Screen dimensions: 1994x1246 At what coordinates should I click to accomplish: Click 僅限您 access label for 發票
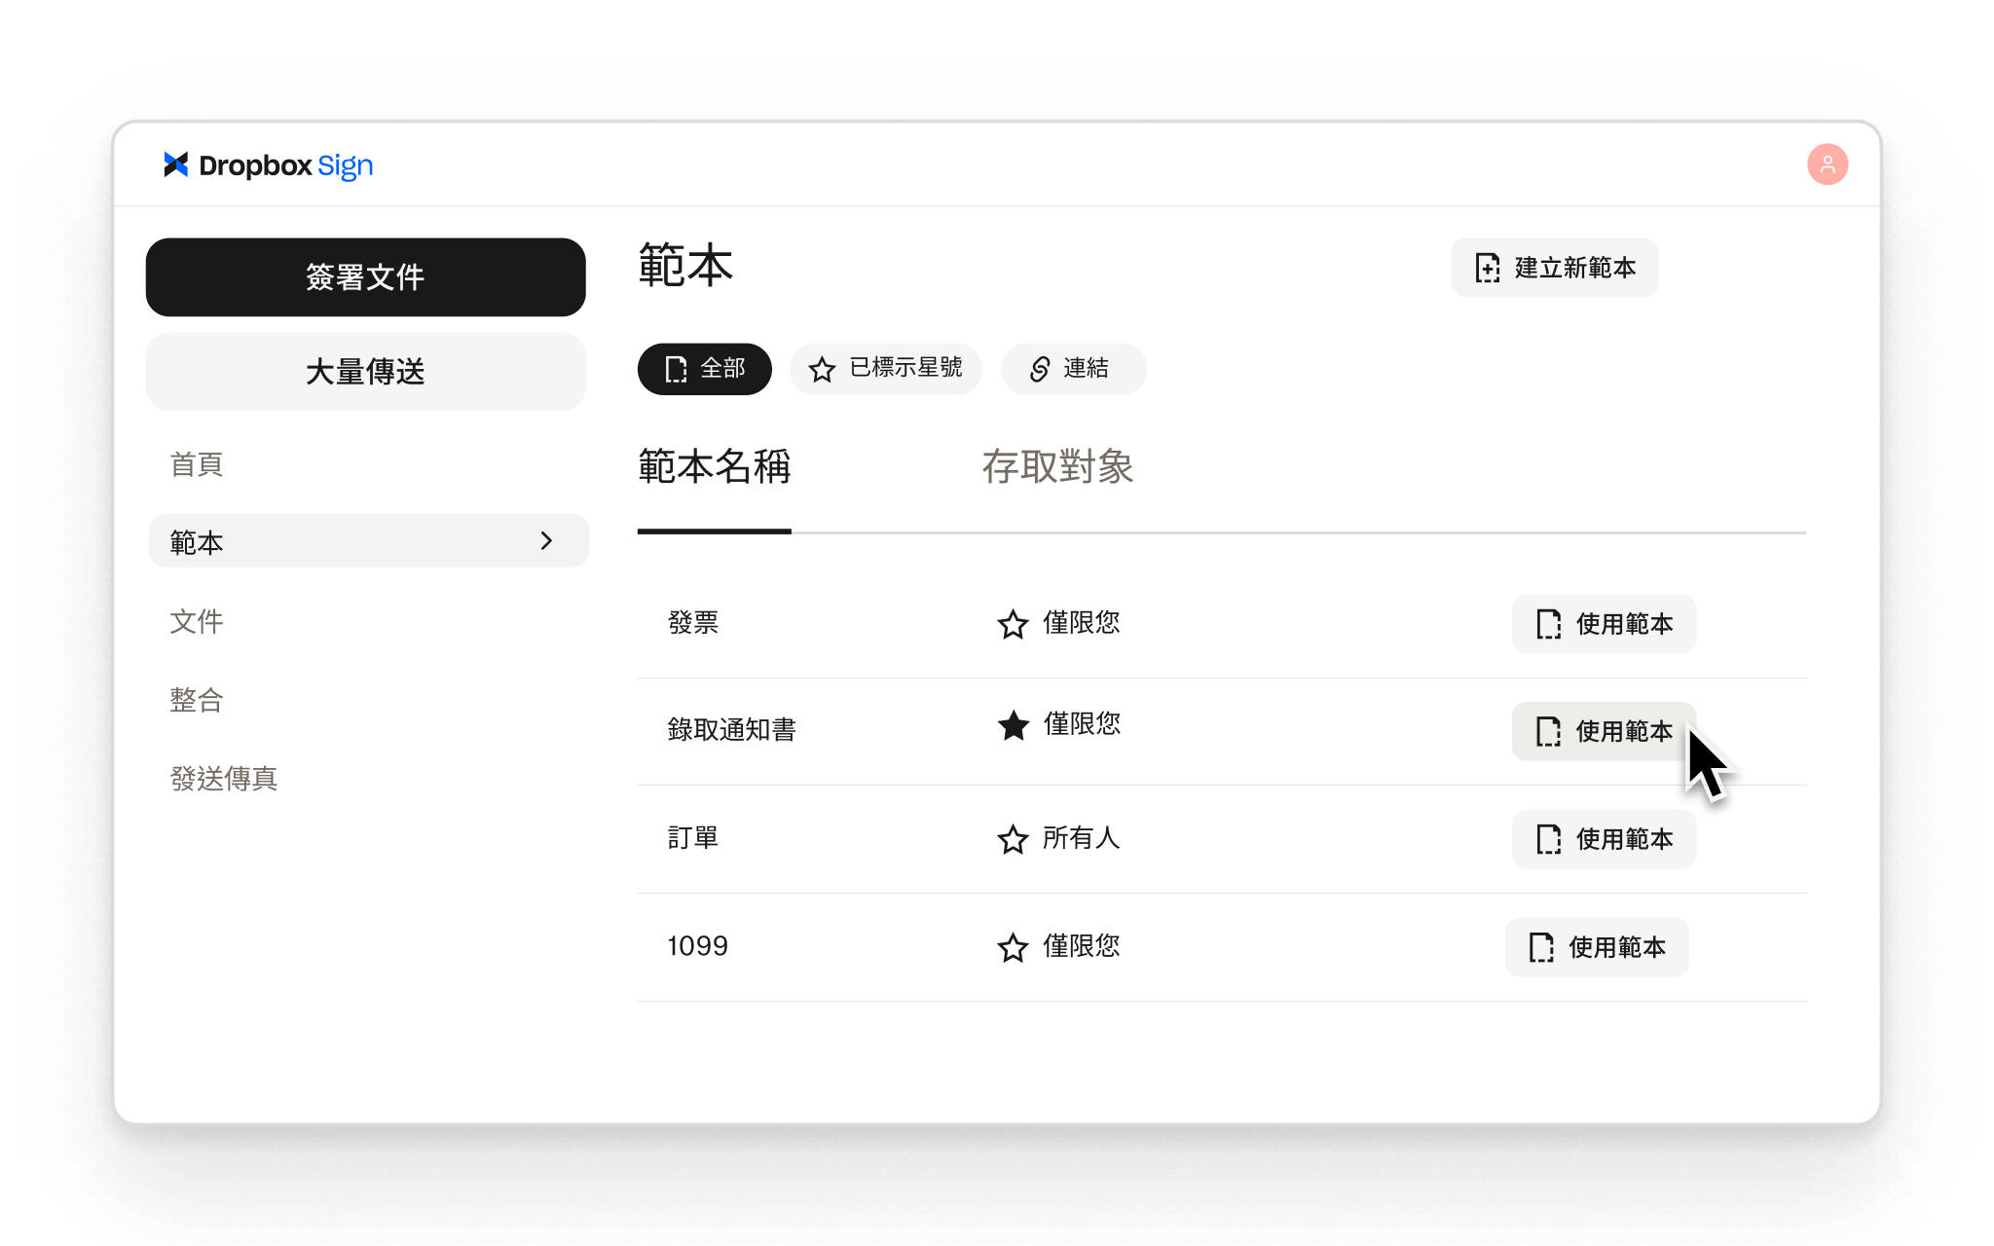click(1081, 622)
